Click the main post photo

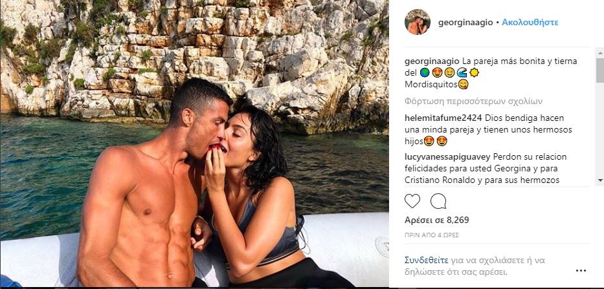click(194, 144)
